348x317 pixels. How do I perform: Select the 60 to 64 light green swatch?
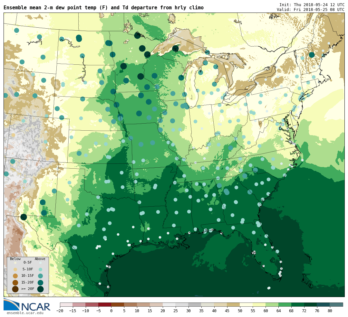(272, 304)
